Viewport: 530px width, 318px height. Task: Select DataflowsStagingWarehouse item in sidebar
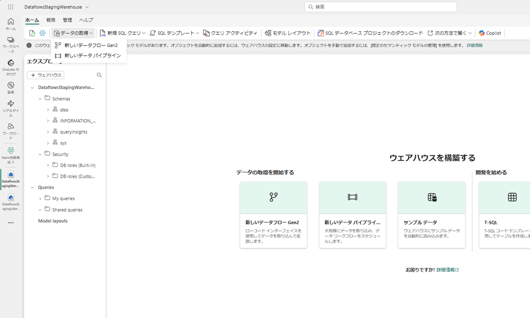pos(11,179)
